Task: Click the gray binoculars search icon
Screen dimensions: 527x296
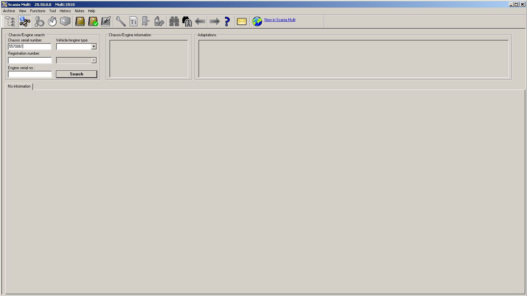Action: pyautogui.click(x=174, y=21)
